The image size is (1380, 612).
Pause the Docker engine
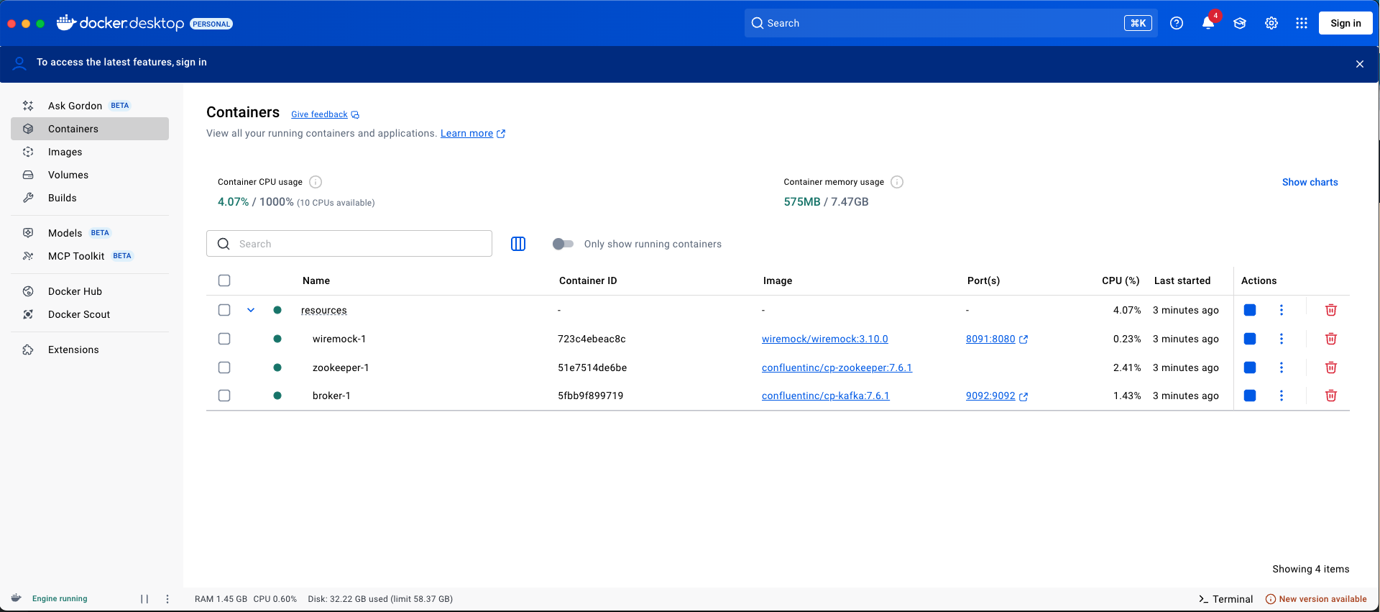coord(144,598)
